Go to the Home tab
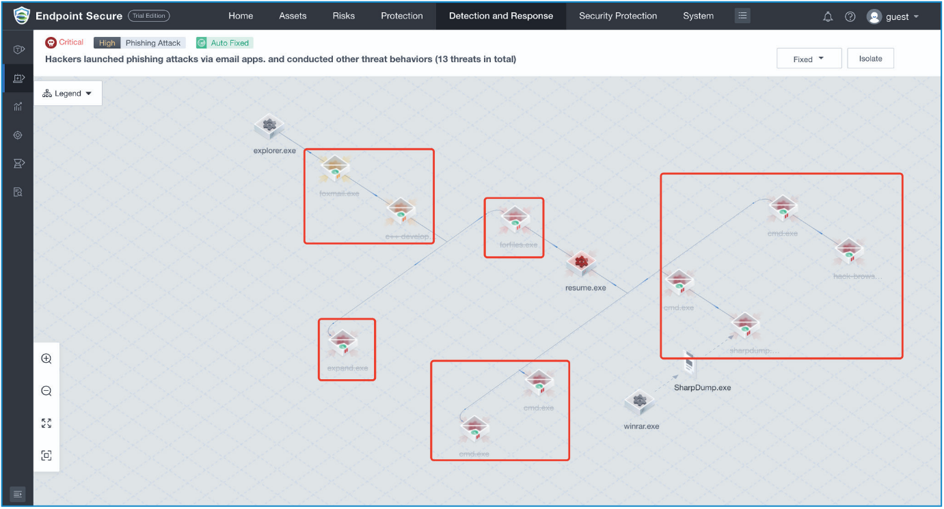 (241, 16)
